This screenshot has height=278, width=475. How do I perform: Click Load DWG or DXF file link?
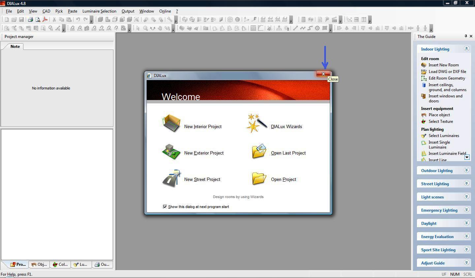447,72
